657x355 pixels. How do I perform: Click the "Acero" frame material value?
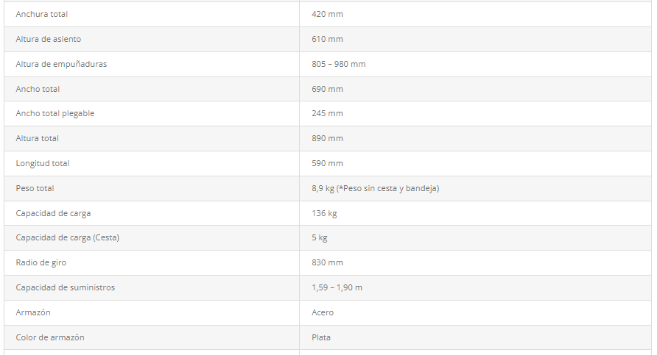[x=323, y=312]
